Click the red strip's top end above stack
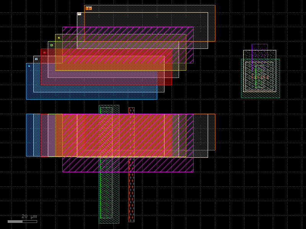Viewport: 306px width, 229px height. coord(132,110)
